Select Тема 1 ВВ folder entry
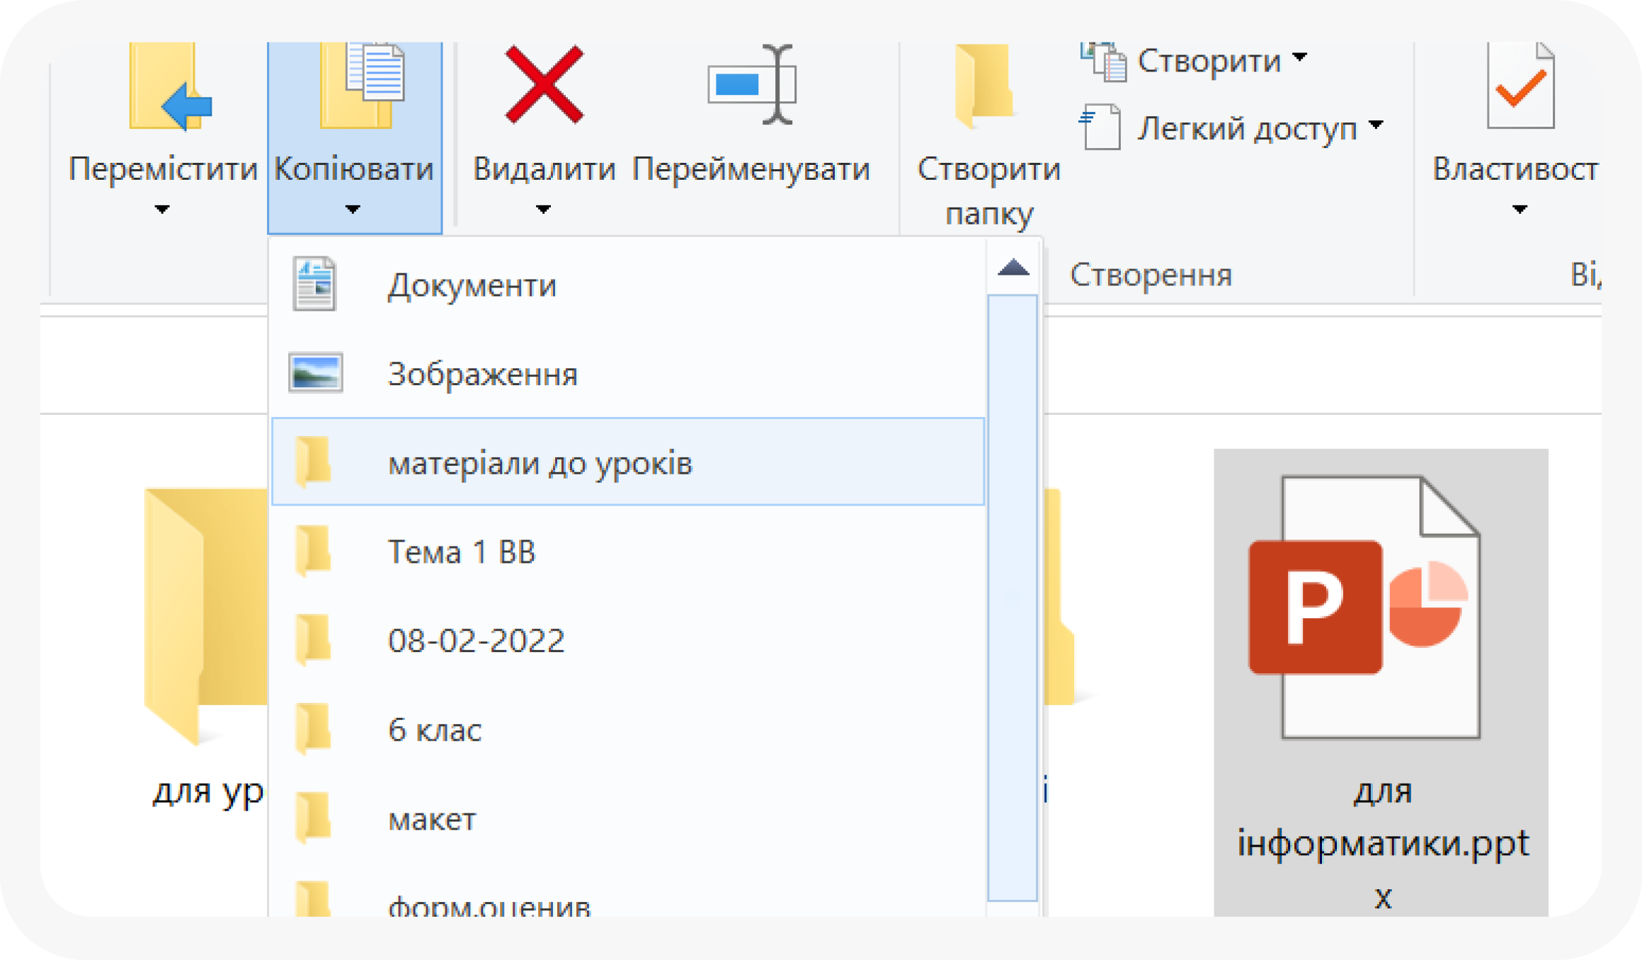This screenshot has height=960, width=1642. coord(461,552)
